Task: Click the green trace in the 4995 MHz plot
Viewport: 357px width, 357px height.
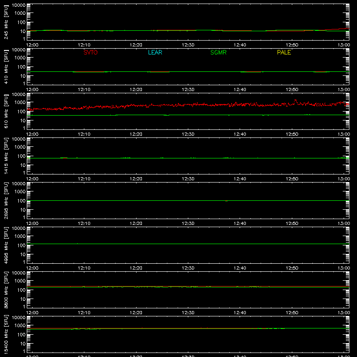Action: (188, 244)
